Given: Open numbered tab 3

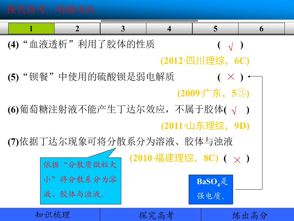Looking at the screenshot, I should click(123, 29).
